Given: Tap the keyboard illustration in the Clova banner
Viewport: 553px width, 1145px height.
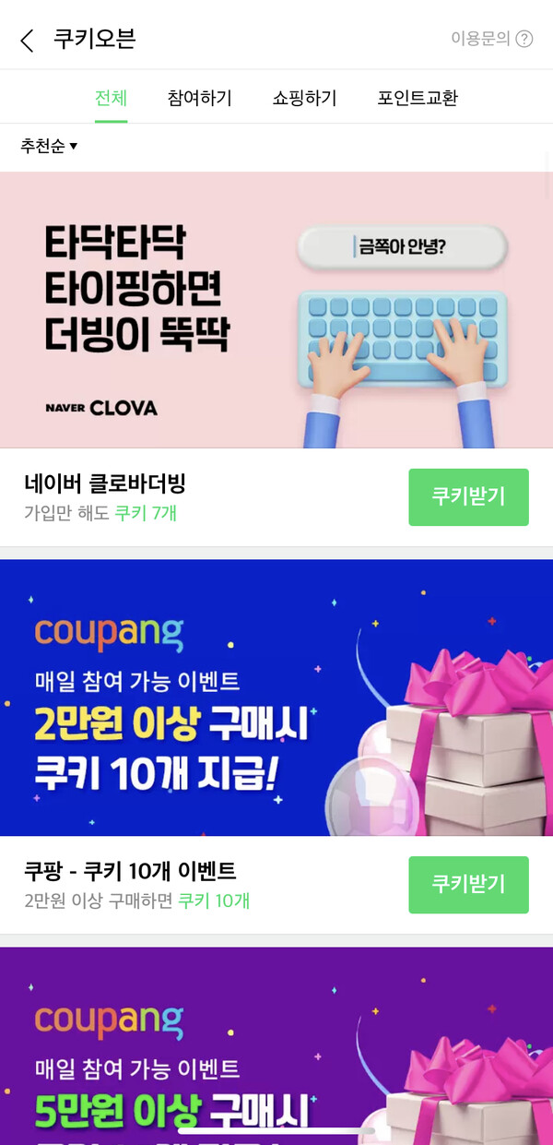Looking at the screenshot, I should point(403,339).
